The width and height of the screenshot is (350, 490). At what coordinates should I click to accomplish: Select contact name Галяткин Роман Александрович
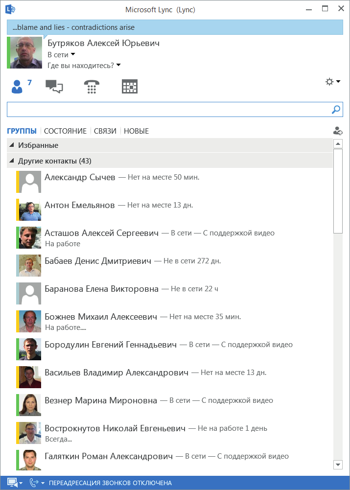pyautogui.click(x=109, y=456)
